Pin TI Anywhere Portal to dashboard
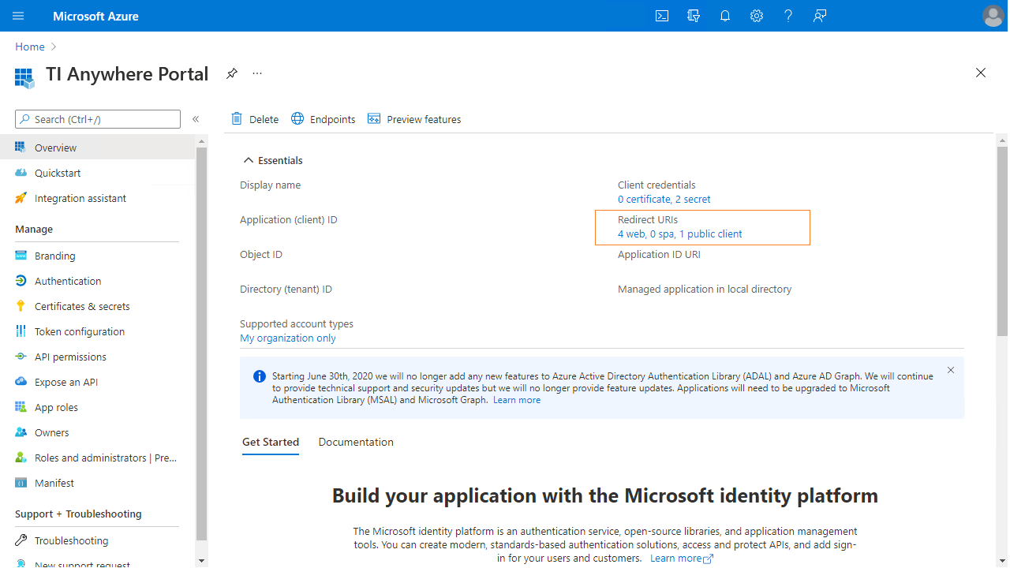Screen dimensions: 1010x568 tap(232, 73)
